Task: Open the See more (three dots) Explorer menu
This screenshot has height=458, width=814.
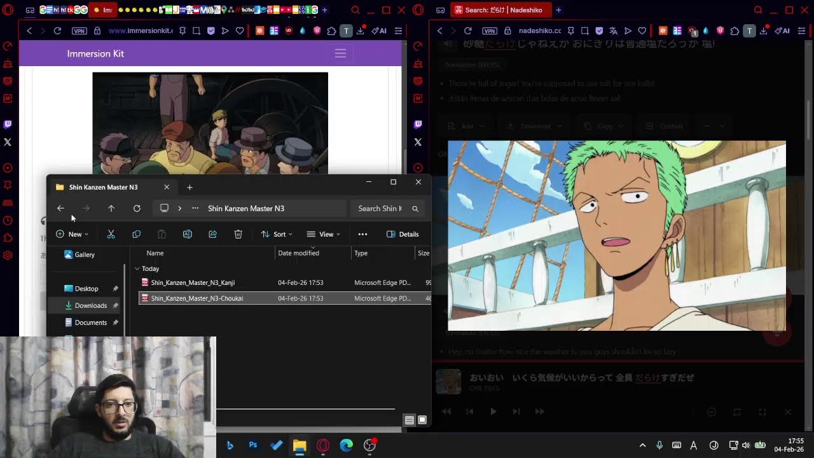Action: (x=362, y=234)
